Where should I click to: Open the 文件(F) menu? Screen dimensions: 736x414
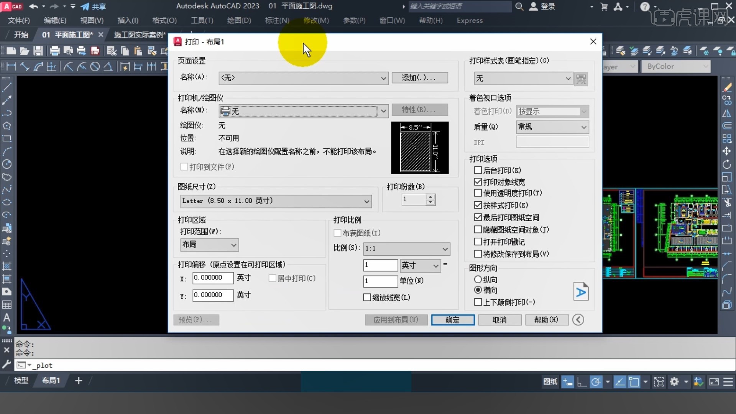coord(19,20)
